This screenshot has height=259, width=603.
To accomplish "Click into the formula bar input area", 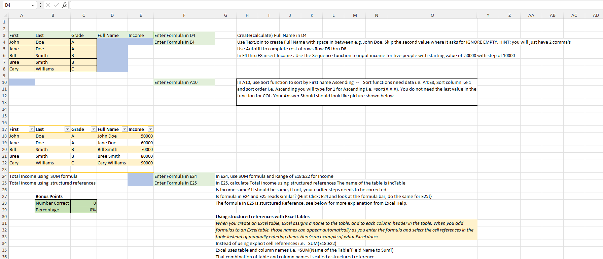I will coord(336,5).
